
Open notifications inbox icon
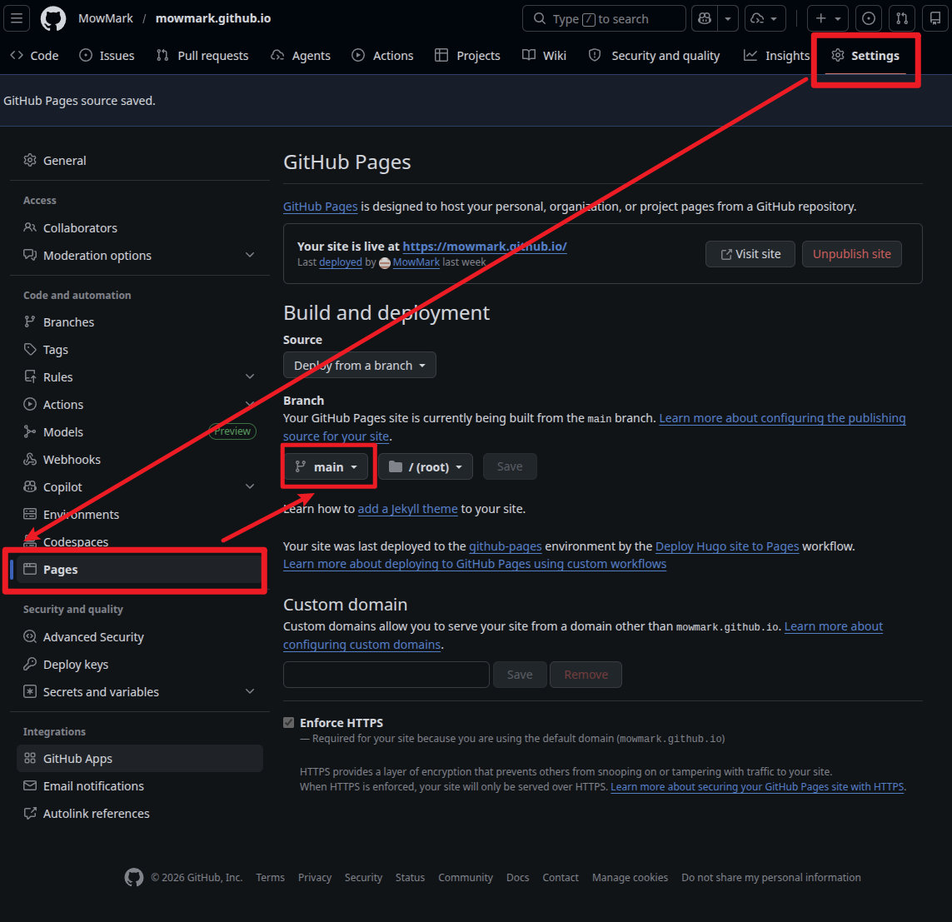[935, 18]
